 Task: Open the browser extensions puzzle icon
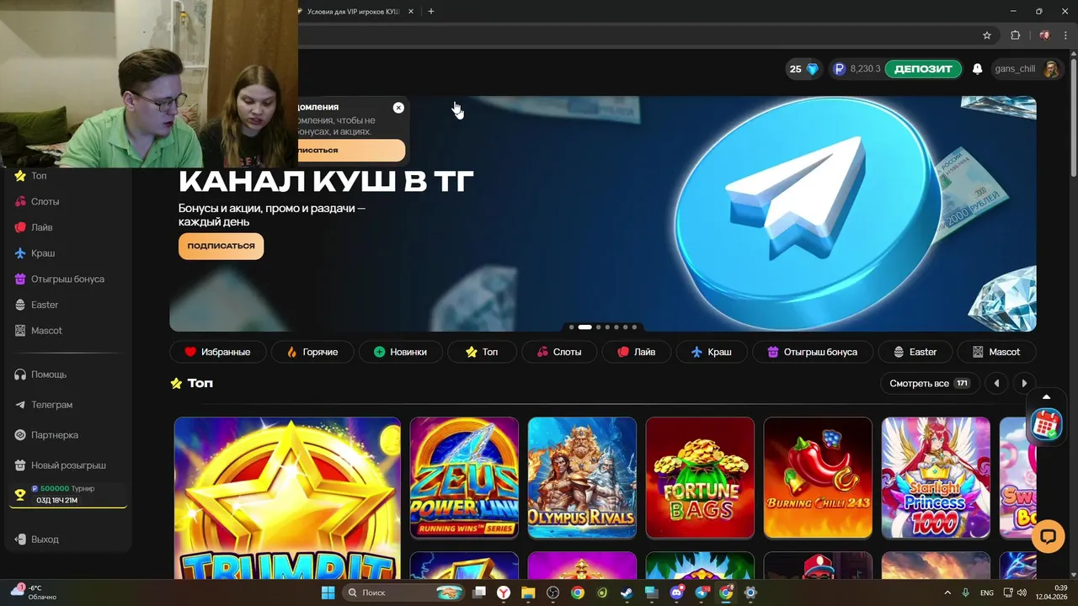pos(1015,35)
